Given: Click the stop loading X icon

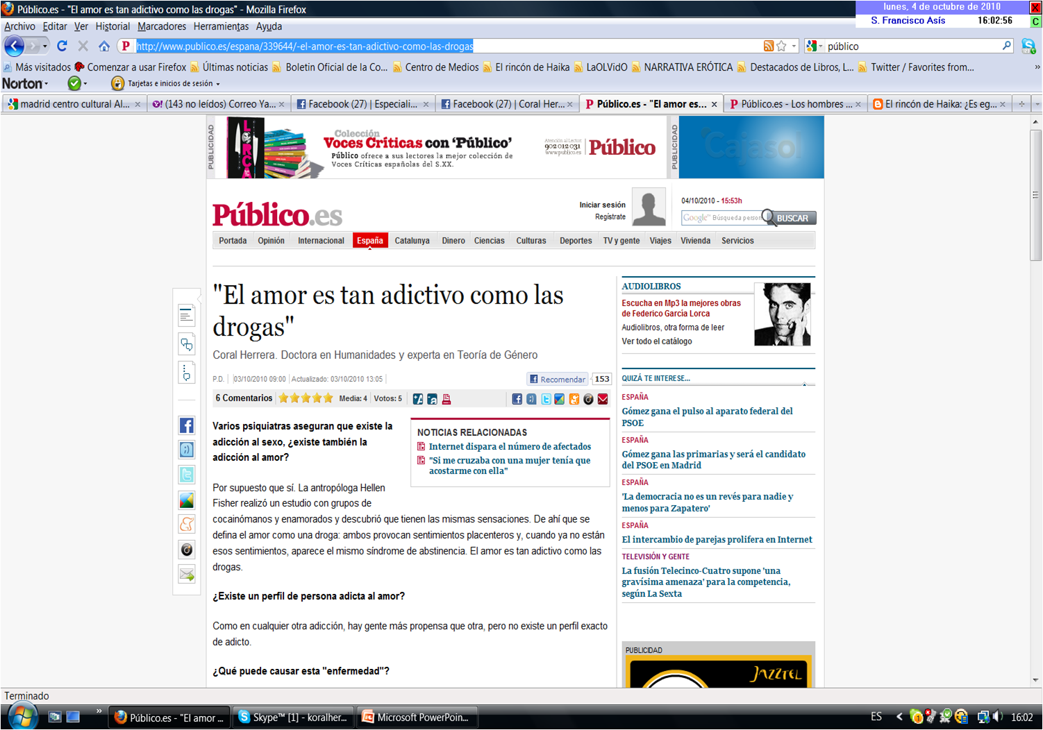Looking at the screenshot, I should (83, 46).
